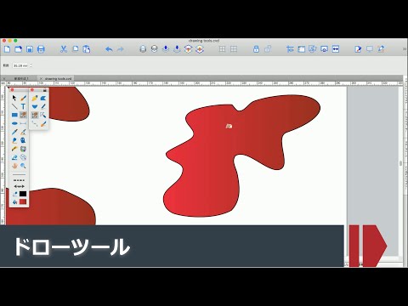Unlock objects with open padlock icon

[x=268, y=49]
